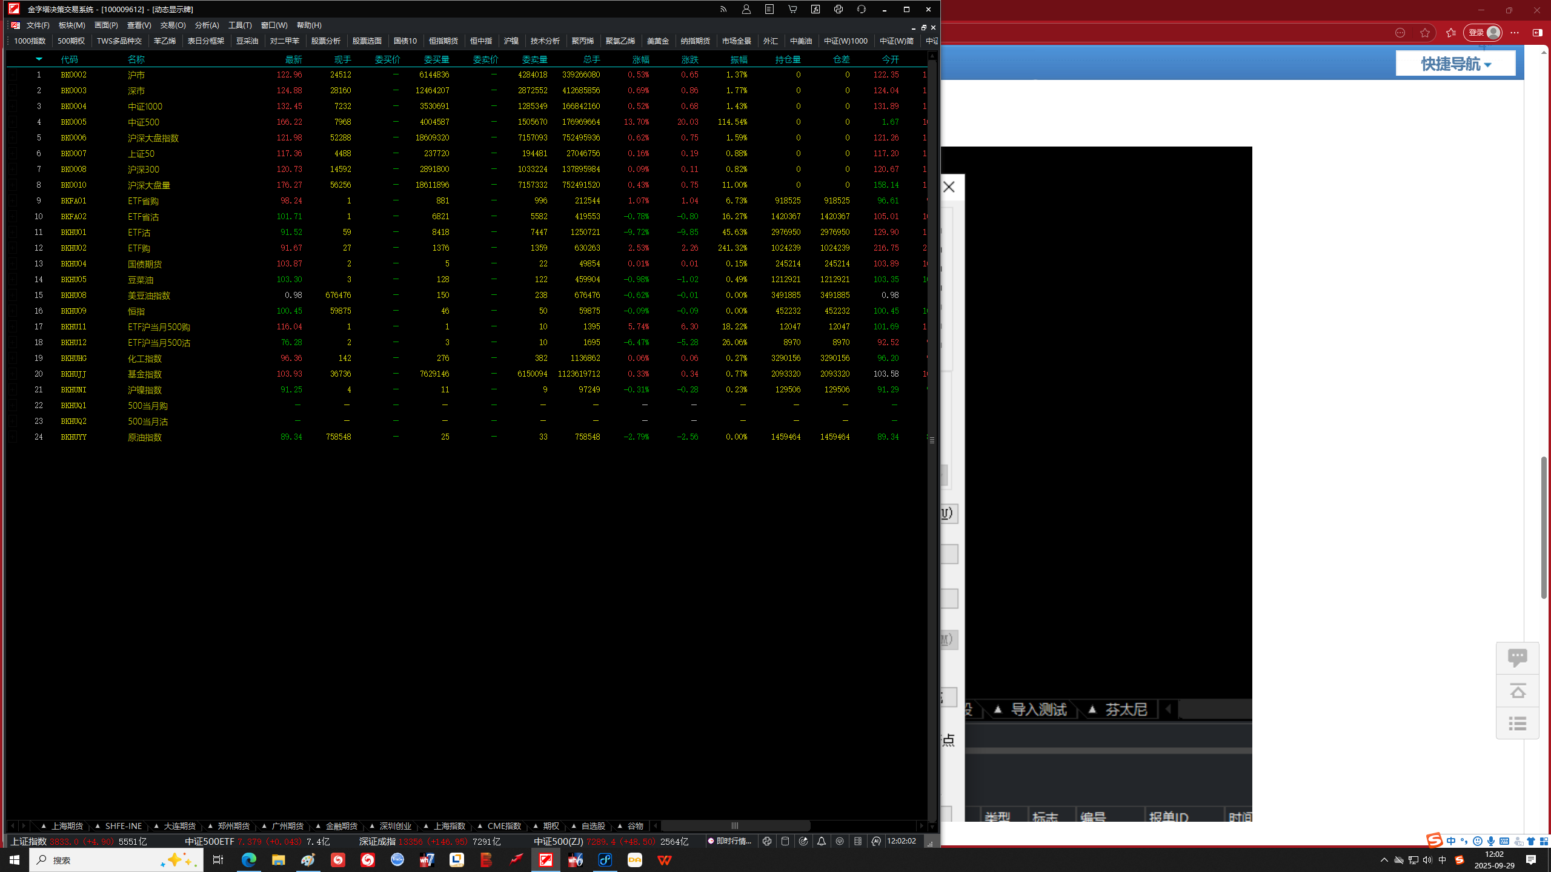Tick the checkbox beside row 中证500
The height and width of the screenshot is (872, 1551).
coord(13,122)
